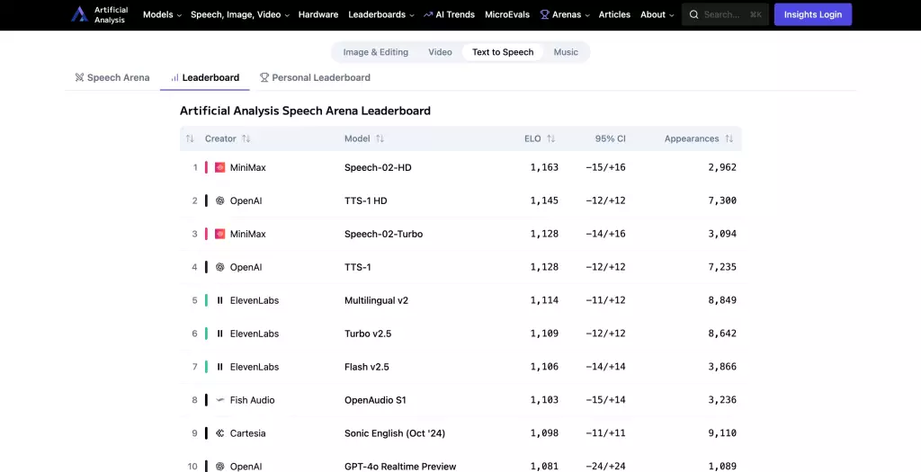The image size is (921, 472).
Task: Sort by Creator column arrows
Action: (x=246, y=138)
